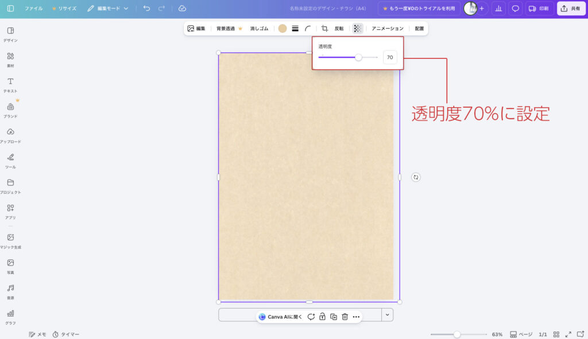588x339 pixels.
Task: Open the analytics bar chart icon
Action: coord(498,9)
